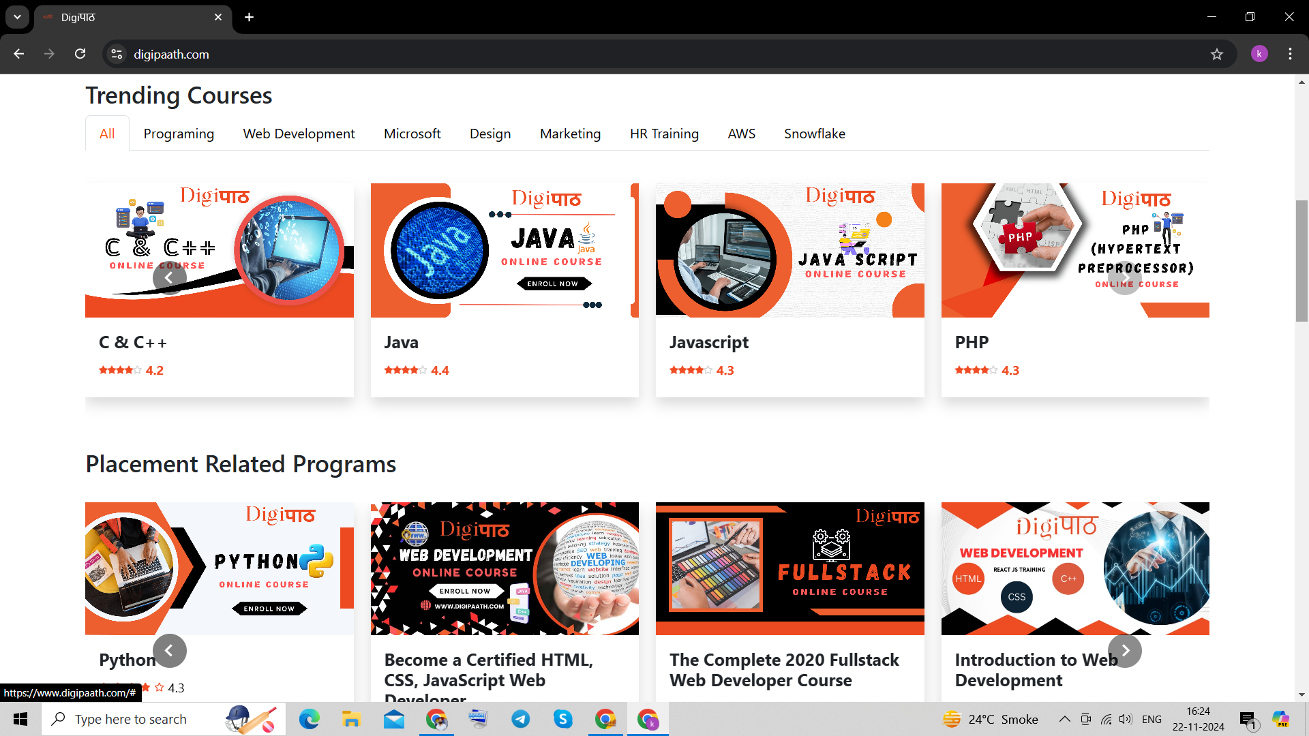1309x736 pixels.
Task: Switch to the Programing tab
Action: tap(179, 134)
